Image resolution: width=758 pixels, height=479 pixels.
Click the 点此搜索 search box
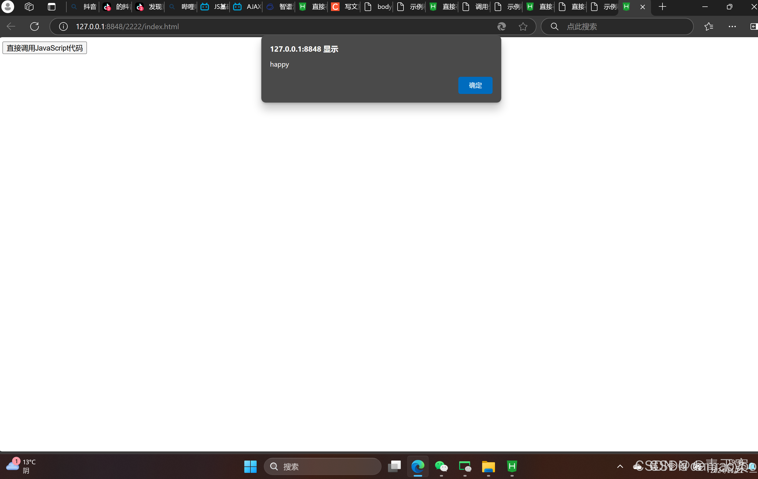coord(617,26)
